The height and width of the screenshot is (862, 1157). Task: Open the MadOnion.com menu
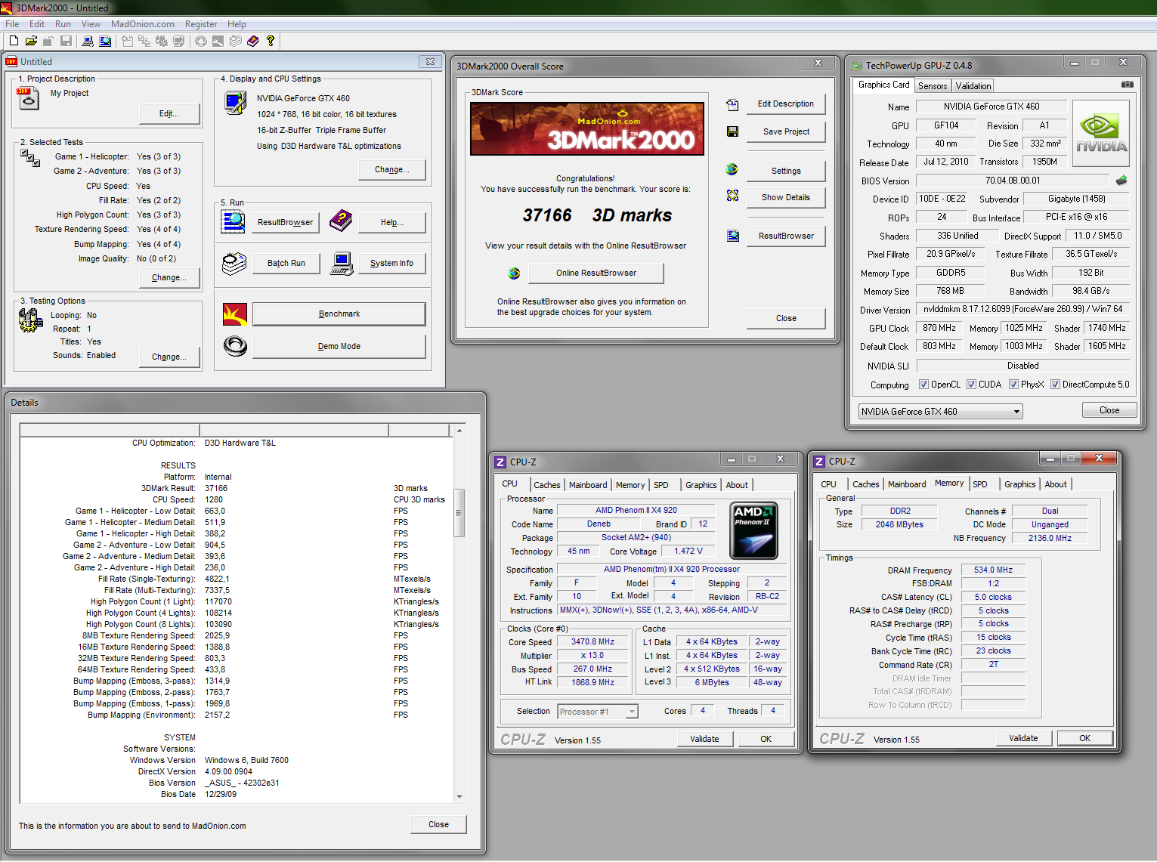142,24
